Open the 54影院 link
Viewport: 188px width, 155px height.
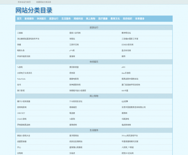pyautogui.click(x=72, y=119)
